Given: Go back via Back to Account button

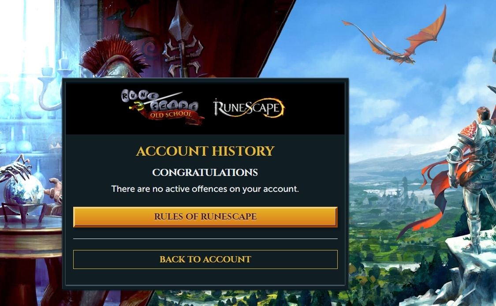Looking at the screenshot, I should [x=205, y=260].
